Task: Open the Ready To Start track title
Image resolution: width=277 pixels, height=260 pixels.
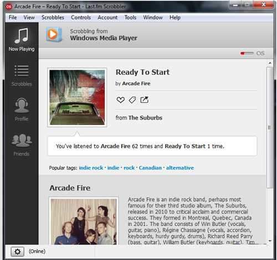Action: tap(142, 72)
